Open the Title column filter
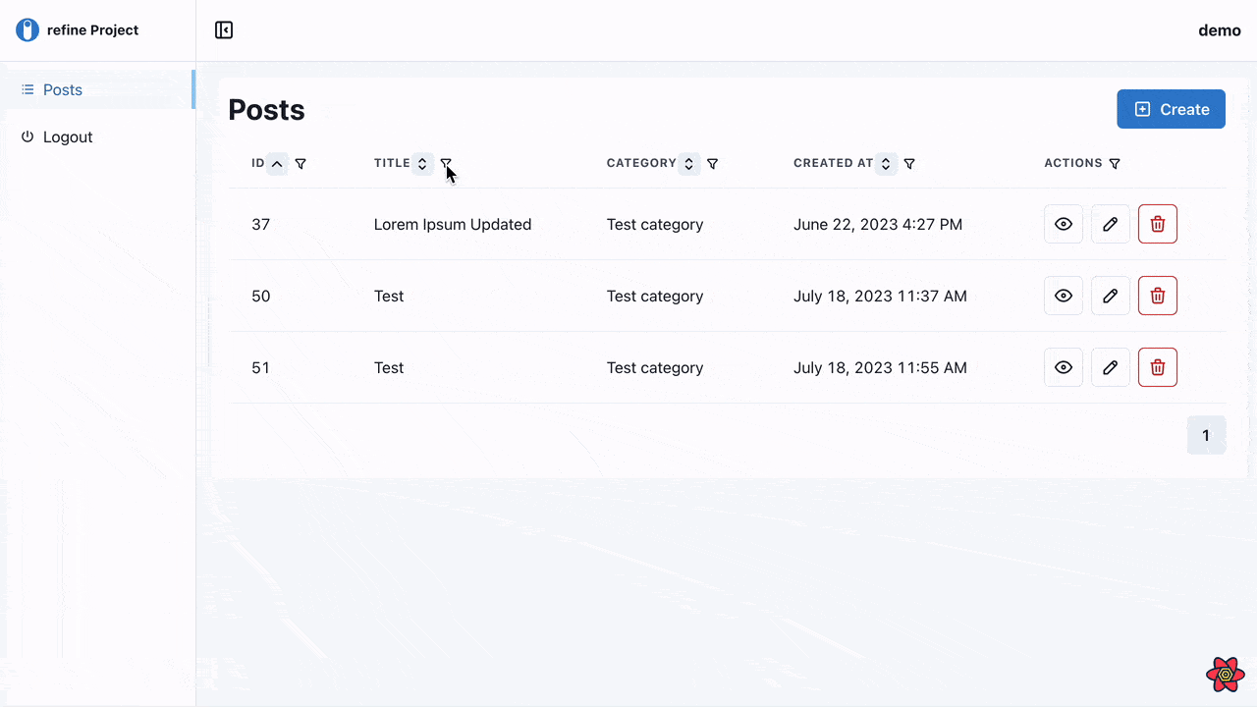 pos(446,164)
